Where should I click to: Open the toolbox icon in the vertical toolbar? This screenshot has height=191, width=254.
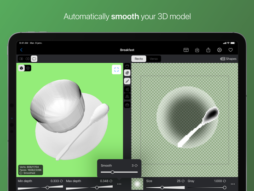pos(127,105)
